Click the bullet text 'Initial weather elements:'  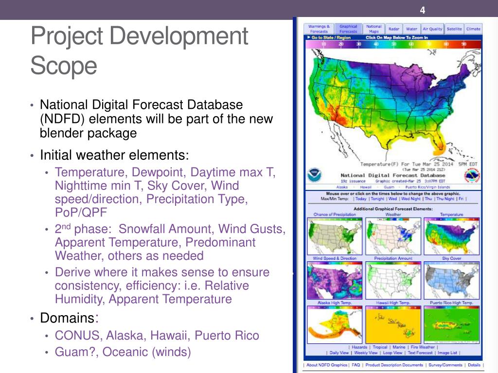(114, 155)
